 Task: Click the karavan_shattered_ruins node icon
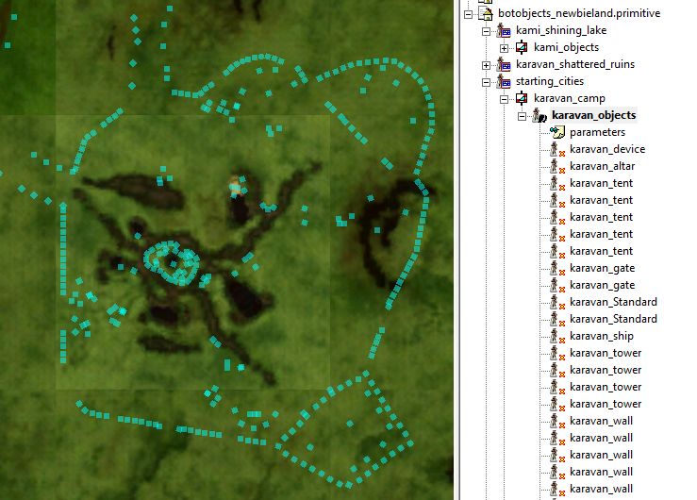point(504,64)
